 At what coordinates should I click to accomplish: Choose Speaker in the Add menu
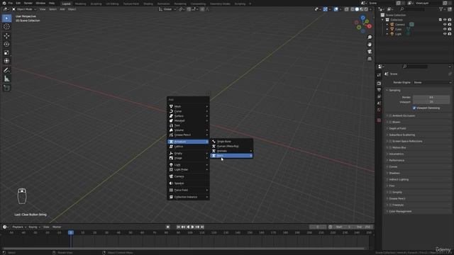tap(188, 183)
